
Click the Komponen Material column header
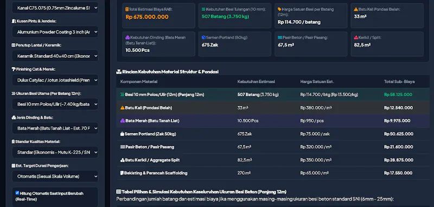[x=139, y=82]
